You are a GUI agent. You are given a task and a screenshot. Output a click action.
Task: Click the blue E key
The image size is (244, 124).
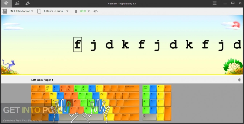(60, 95)
